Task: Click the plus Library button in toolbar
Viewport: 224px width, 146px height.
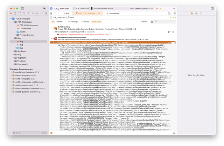Action: click(174, 8)
